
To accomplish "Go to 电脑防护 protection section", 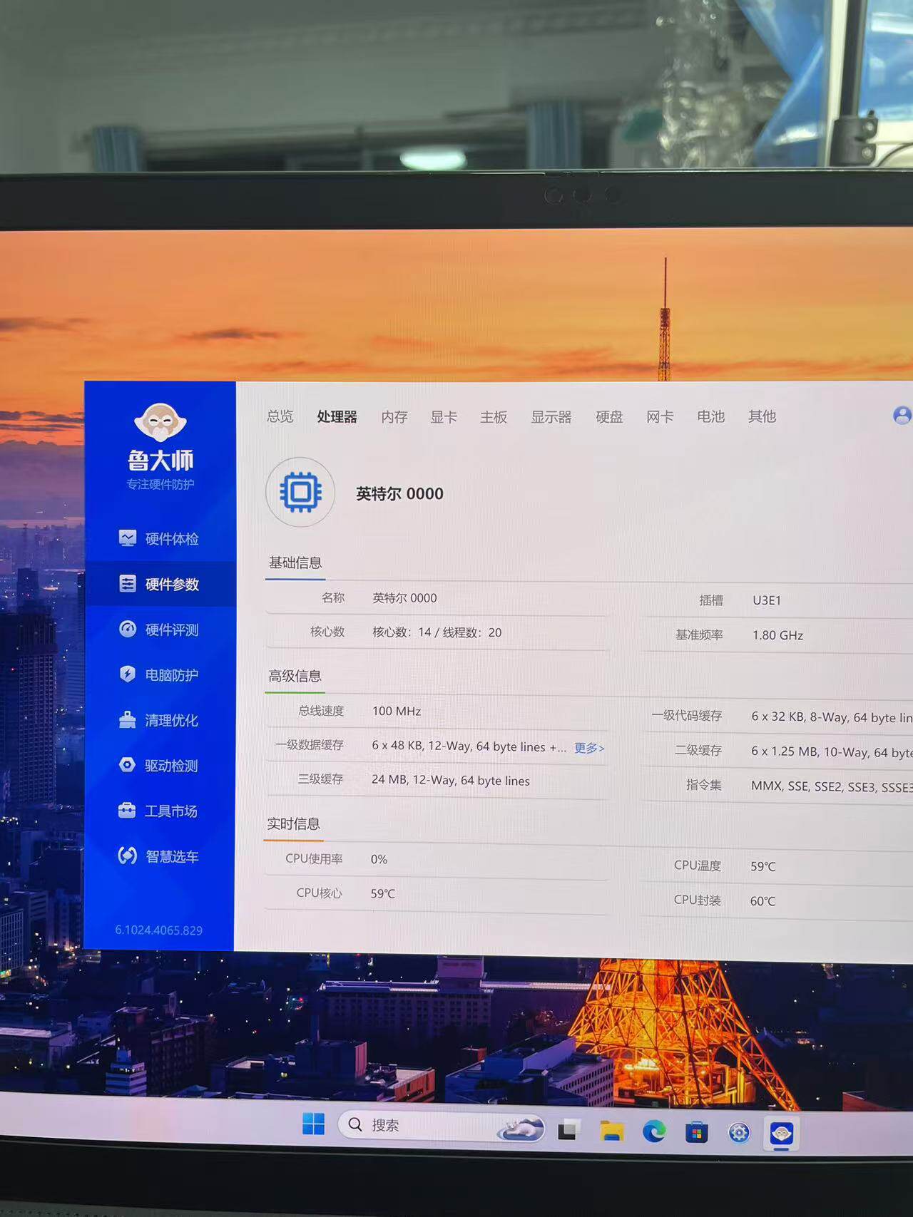I will (159, 674).
